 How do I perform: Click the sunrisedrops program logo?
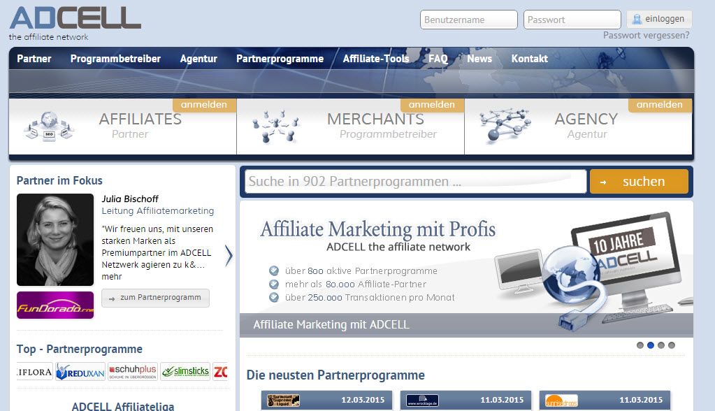(x=561, y=401)
